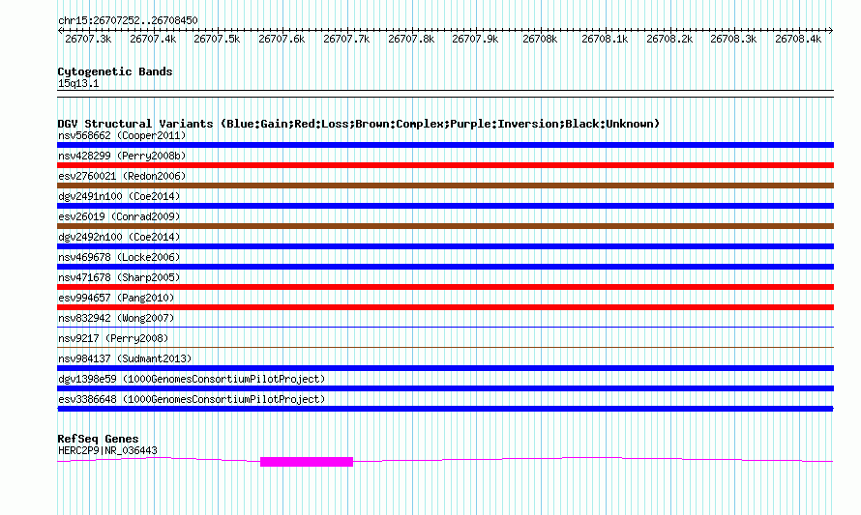The width and height of the screenshot is (861, 515).
Task: Click the 26708.2k ruler tick label
Action: click(669, 39)
